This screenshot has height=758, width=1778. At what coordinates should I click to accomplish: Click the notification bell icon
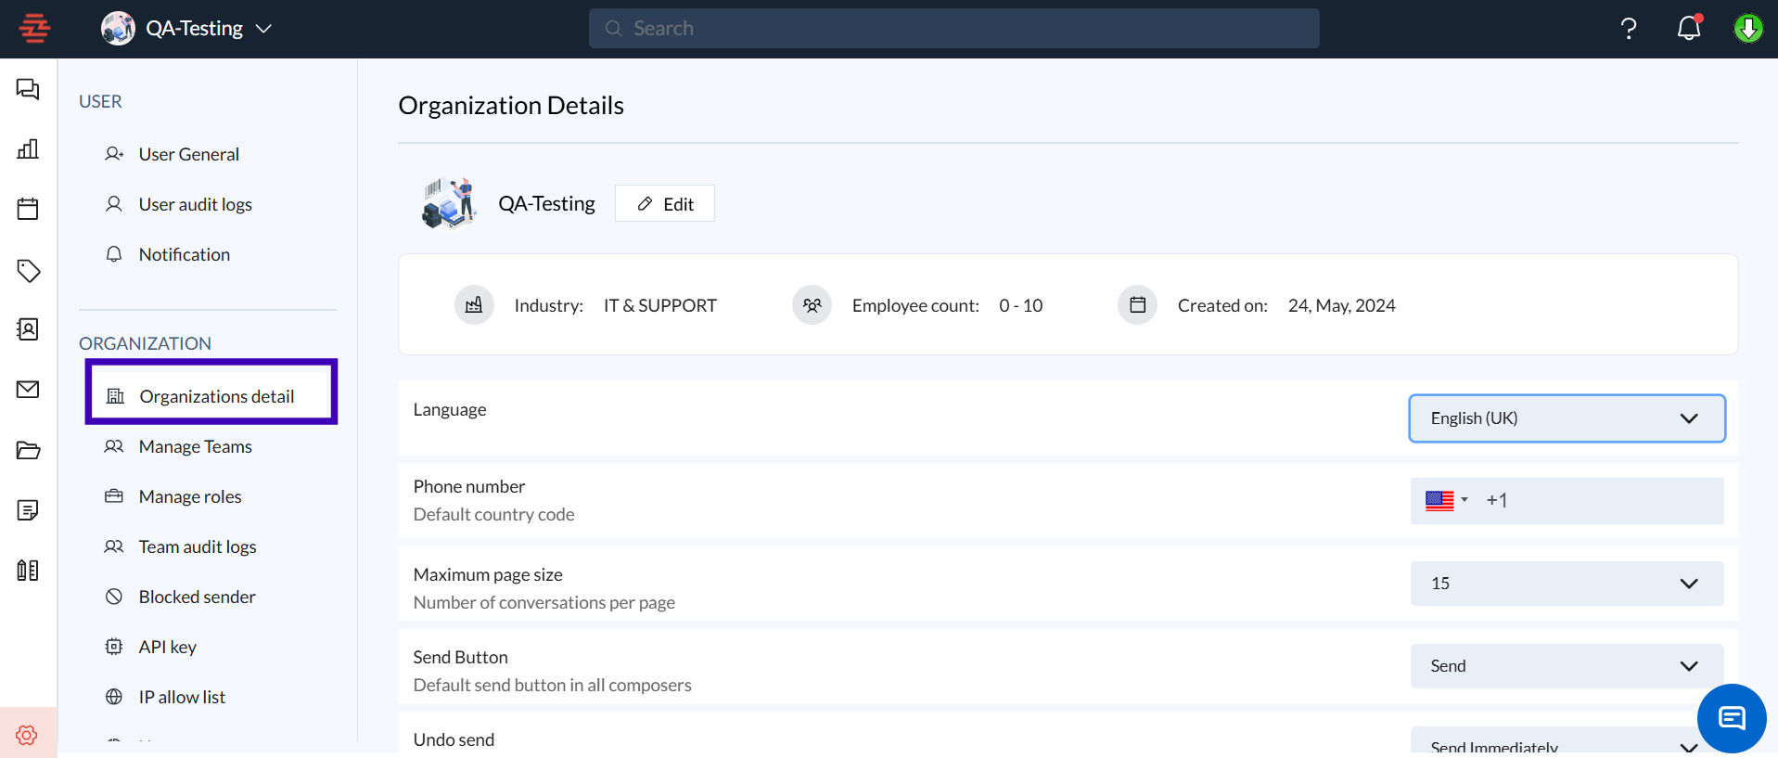[1688, 29]
